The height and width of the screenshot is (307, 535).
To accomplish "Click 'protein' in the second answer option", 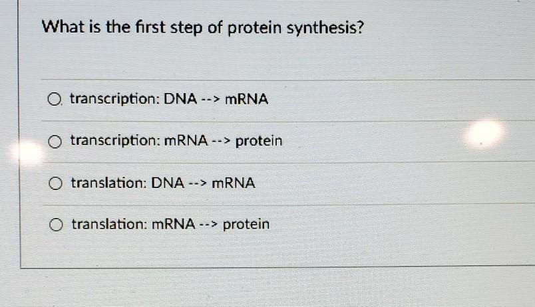I will tap(259, 141).
